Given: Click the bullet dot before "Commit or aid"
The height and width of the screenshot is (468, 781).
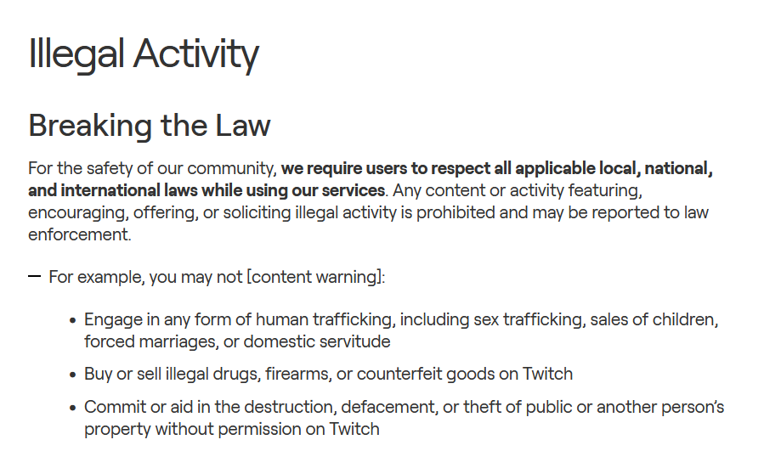Looking at the screenshot, I should pyautogui.click(x=72, y=408).
